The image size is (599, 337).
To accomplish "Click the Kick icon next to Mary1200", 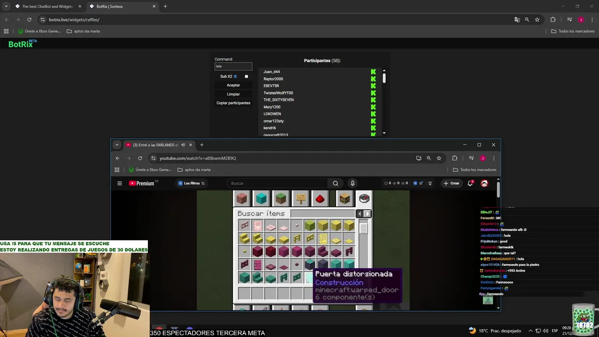I will (373, 107).
